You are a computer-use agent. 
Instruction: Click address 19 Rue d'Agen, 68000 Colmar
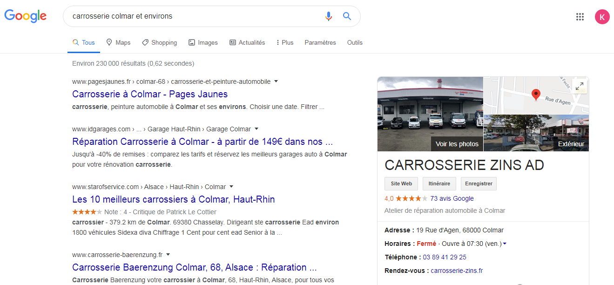[460, 230]
